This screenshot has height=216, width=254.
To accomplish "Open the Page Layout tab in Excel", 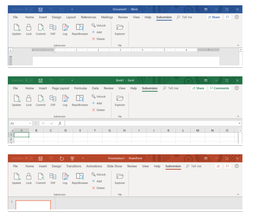I will point(60,88).
